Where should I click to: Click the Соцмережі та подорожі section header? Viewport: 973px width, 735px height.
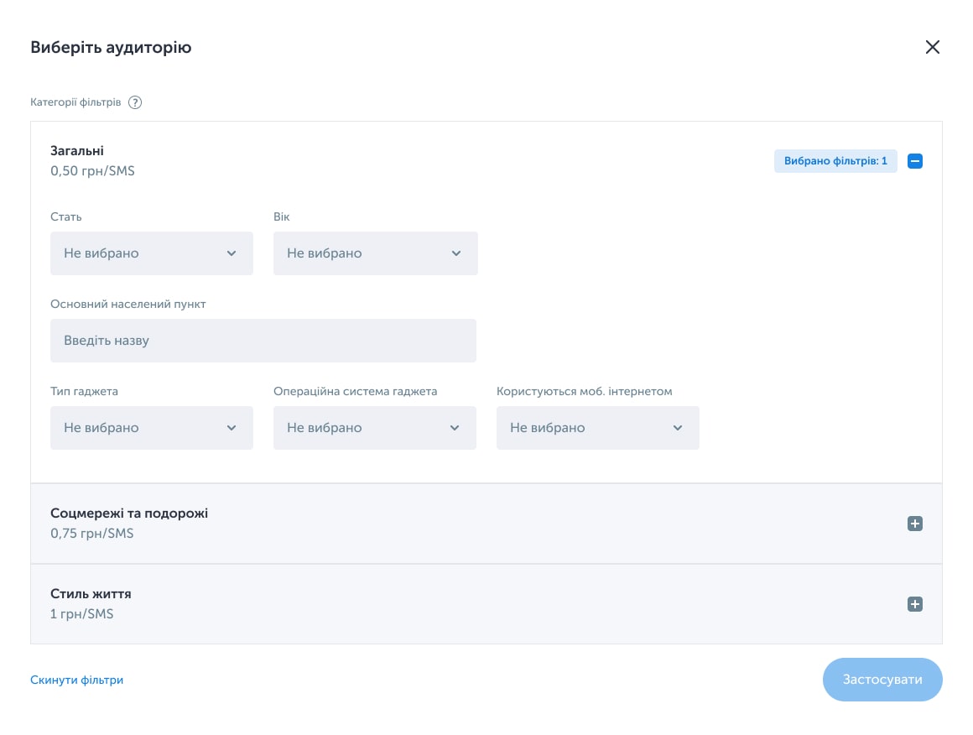pyautogui.click(x=486, y=524)
